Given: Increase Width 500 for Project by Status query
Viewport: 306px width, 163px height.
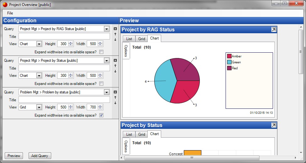Looking at the screenshot, I should (100, 74).
